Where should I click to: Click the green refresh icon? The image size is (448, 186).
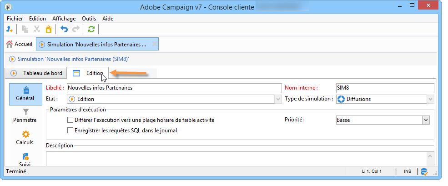pyautogui.click(x=91, y=29)
